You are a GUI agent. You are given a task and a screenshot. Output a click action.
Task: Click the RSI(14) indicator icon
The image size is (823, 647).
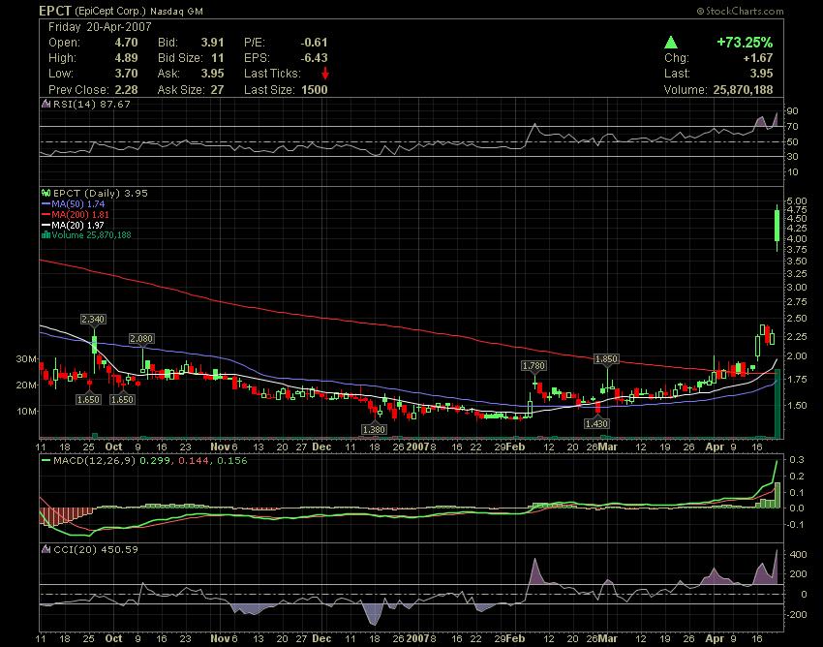[46, 104]
